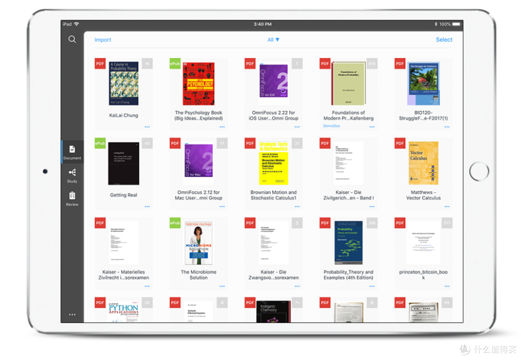This screenshot has height=360, width=521.
Task: Open more options for Kaiser Zivilgericht Band I
Action: coord(372,207)
